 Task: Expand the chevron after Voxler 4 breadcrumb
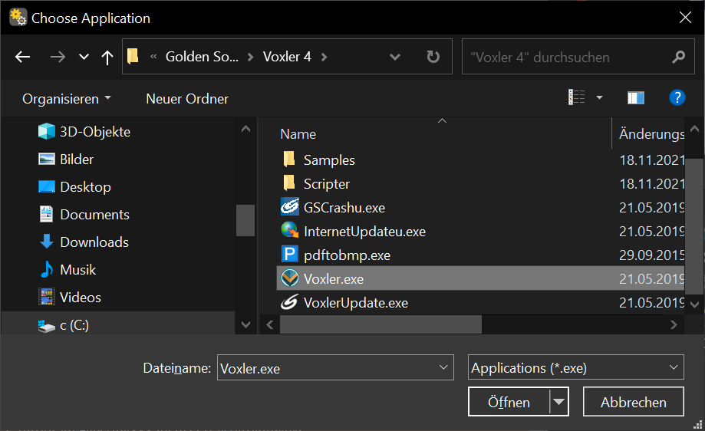coord(324,57)
